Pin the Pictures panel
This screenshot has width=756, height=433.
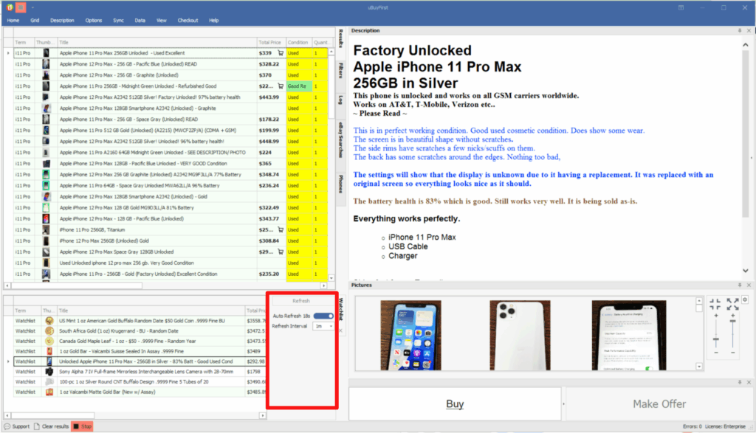coord(740,285)
